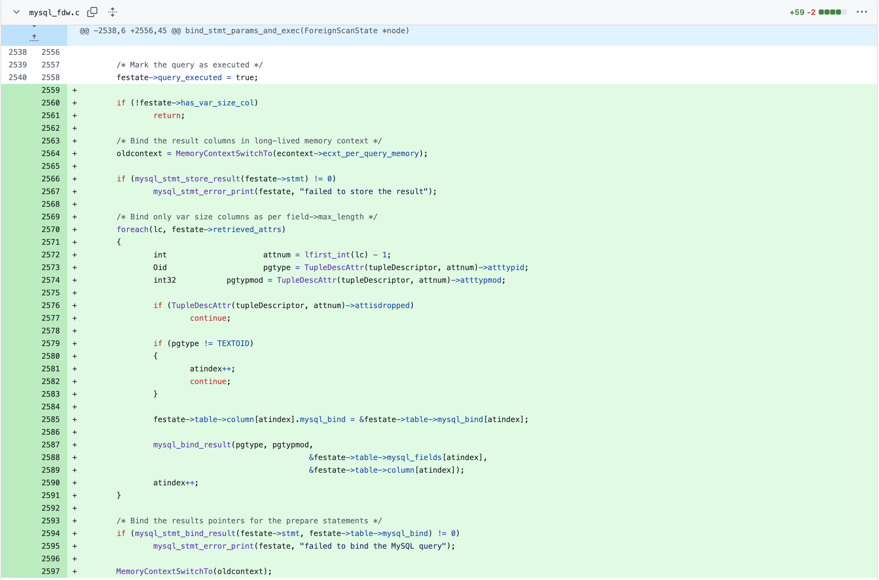The image size is (879, 580).
Task: Click the -2 deletions count
Action: pos(811,12)
